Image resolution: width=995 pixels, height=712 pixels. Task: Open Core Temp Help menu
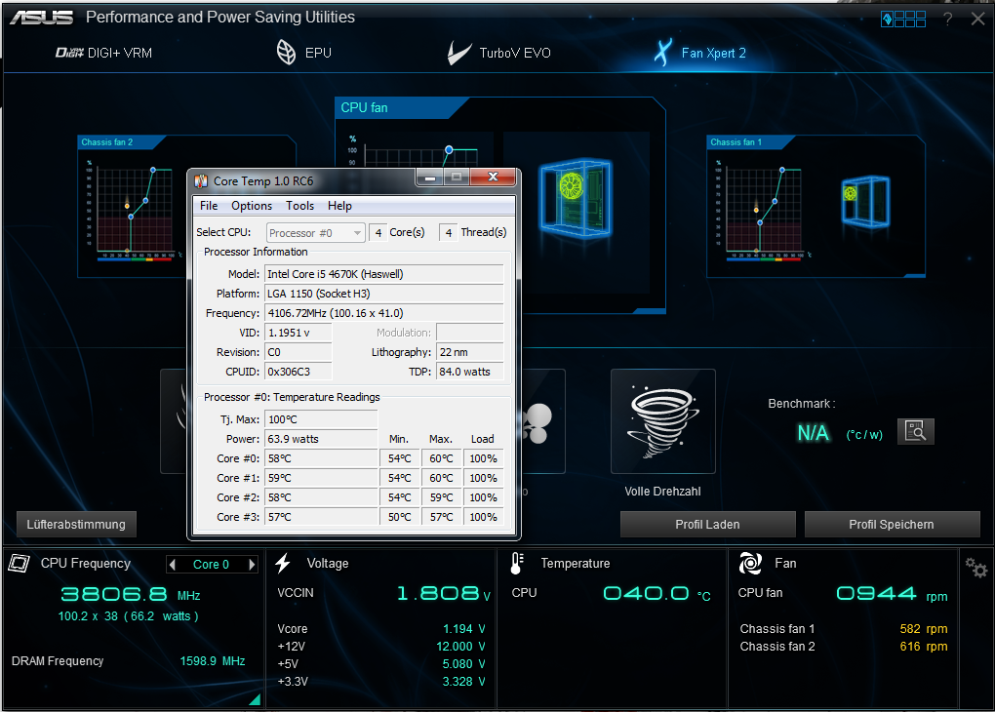[339, 206]
